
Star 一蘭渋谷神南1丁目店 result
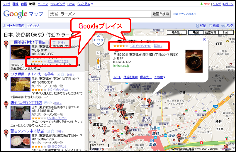54,42
